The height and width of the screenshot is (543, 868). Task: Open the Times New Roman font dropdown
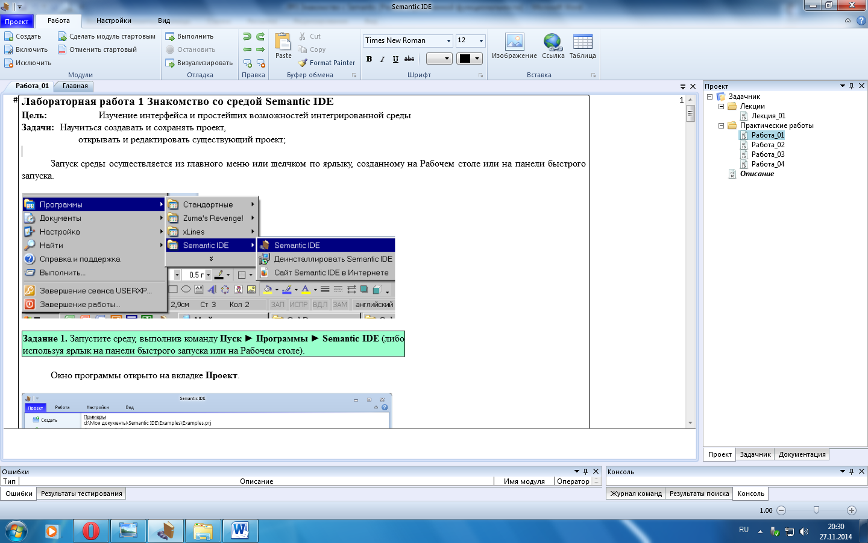coord(448,40)
